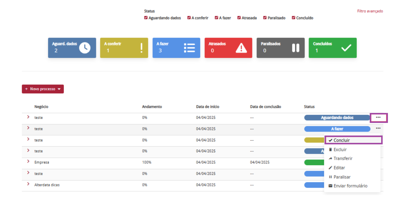The width and height of the screenshot is (407, 203).
Task: Click Empresa's conclusion date 04/04/2025
Action: tap(260, 162)
